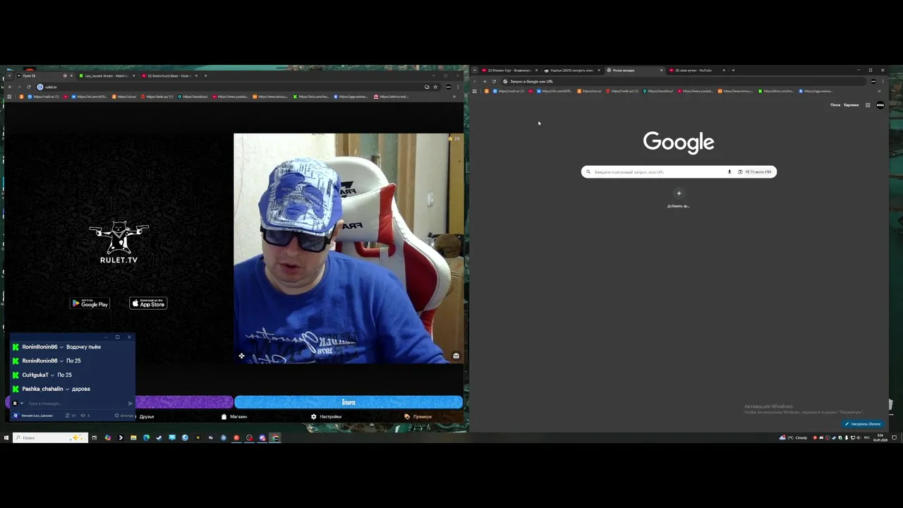Open the chat settings gear icon
The width and height of the screenshot is (903, 508).
(x=117, y=416)
